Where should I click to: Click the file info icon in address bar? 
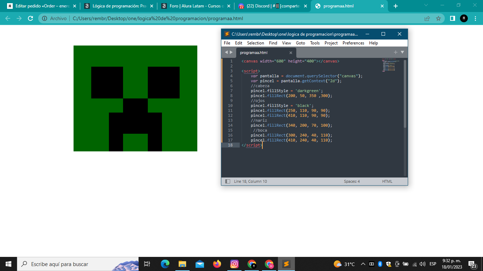45,18
